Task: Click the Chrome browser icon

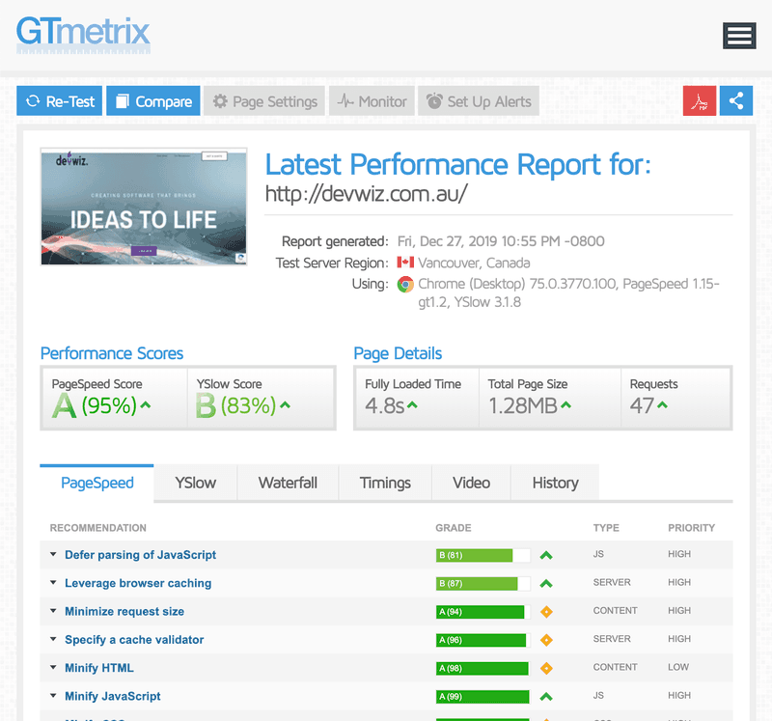Action: (405, 284)
